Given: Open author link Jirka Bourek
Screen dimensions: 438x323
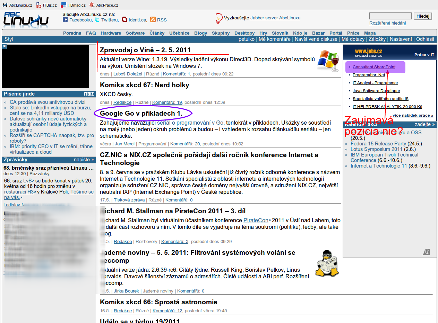Looking at the screenshot, I should pyautogui.click(x=126, y=291).
